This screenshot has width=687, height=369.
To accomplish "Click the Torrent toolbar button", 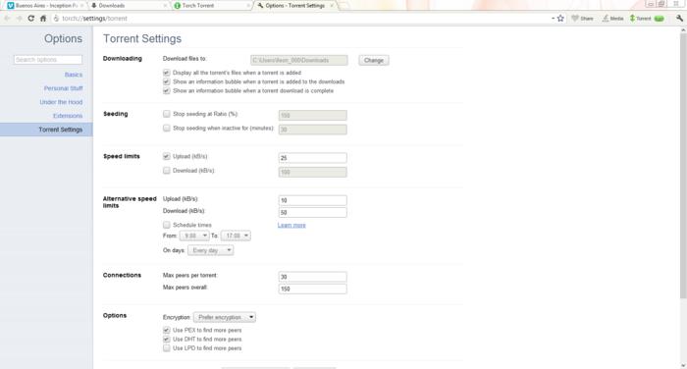I will tap(647, 19).
